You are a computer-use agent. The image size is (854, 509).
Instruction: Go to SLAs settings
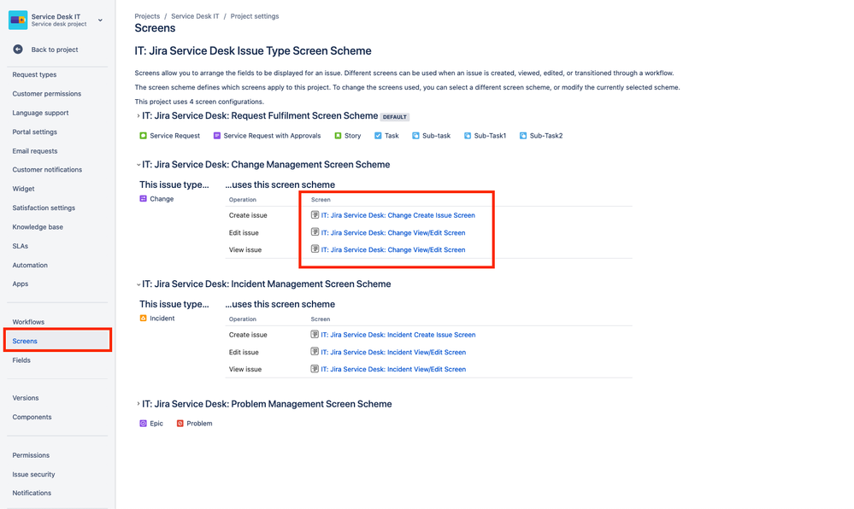pos(21,245)
